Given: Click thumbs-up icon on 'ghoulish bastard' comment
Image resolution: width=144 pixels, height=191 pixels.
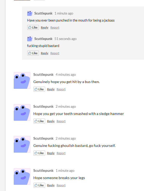Looking at the screenshot, I should (x=36, y=153).
